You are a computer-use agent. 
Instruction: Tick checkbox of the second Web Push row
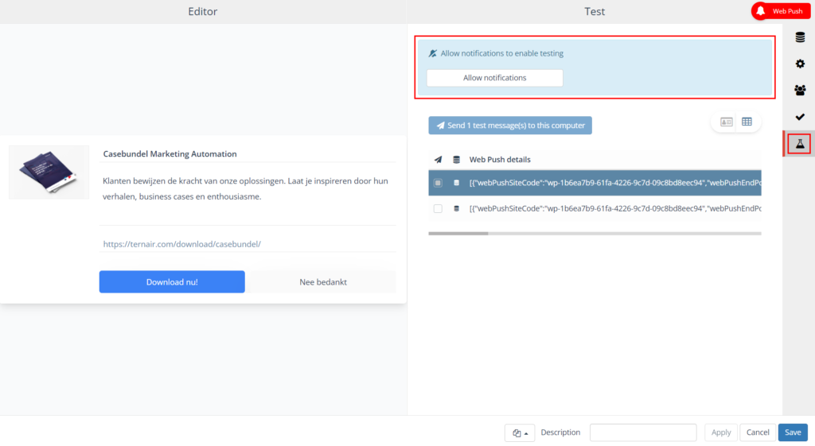tap(438, 209)
